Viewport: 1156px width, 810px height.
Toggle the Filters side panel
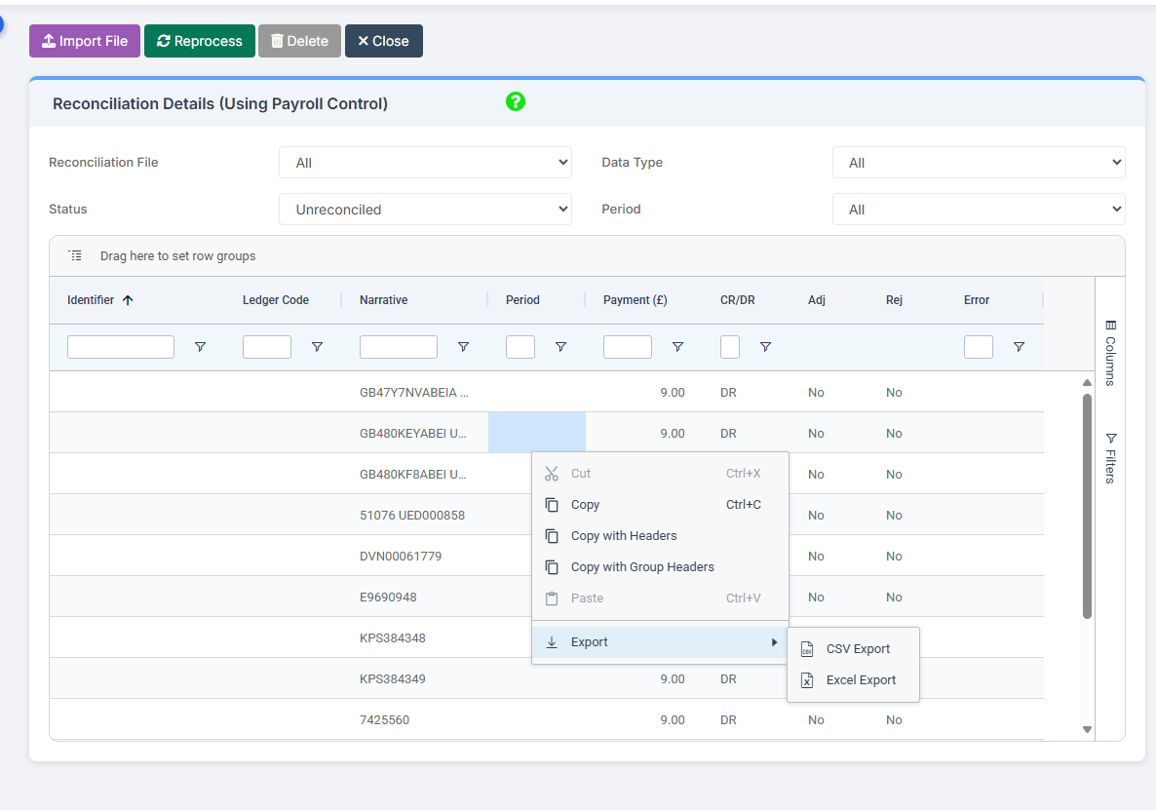1110,458
